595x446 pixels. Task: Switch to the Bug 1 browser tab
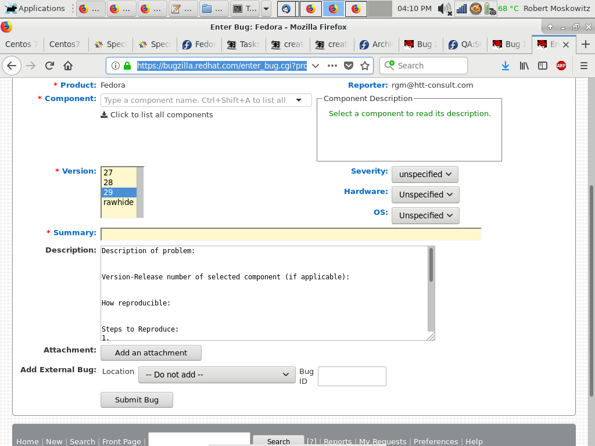click(509, 44)
